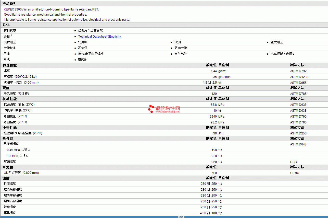Click ASTM D785 test method
The width and height of the screenshot is (328, 218).
pyautogui.click(x=298, y=94)
